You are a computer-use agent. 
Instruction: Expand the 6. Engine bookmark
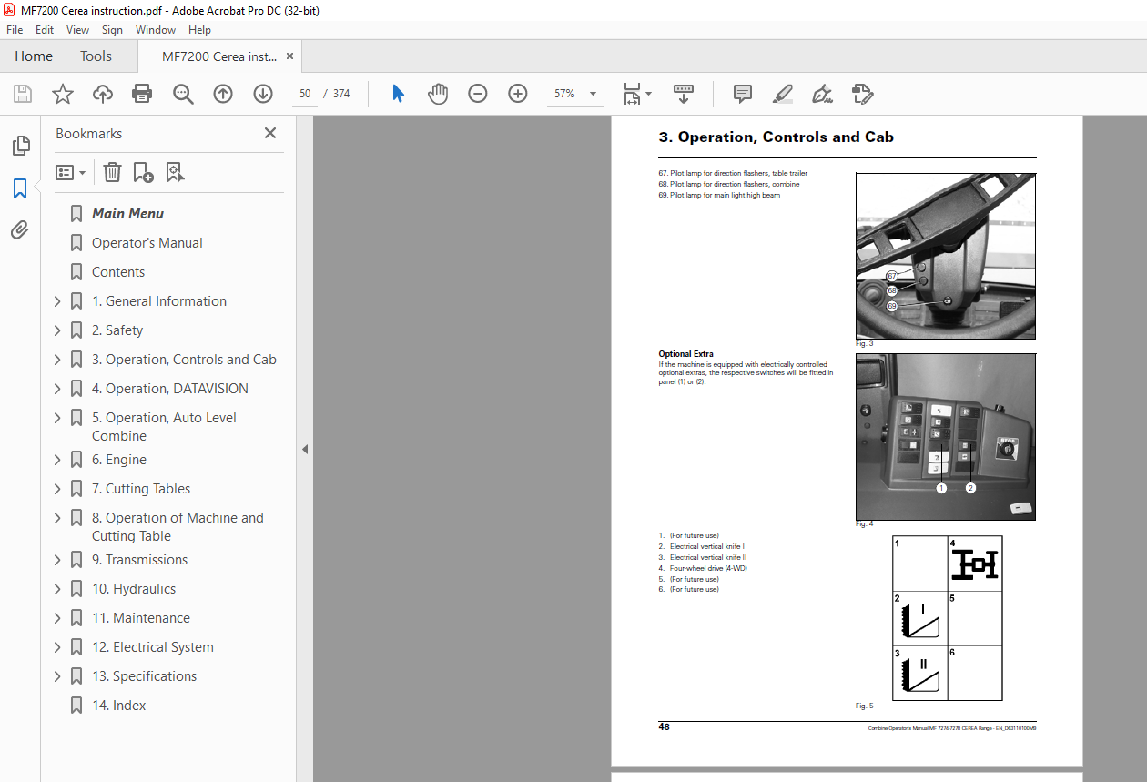pos(57,460)
